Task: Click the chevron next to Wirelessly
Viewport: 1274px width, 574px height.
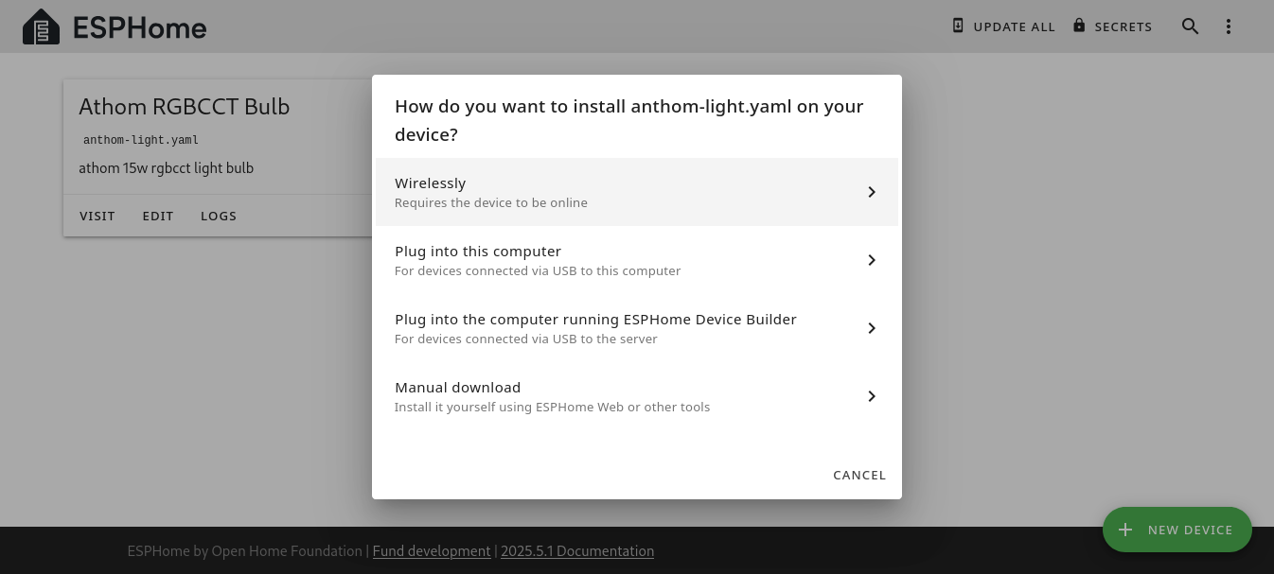Action: 872,192
